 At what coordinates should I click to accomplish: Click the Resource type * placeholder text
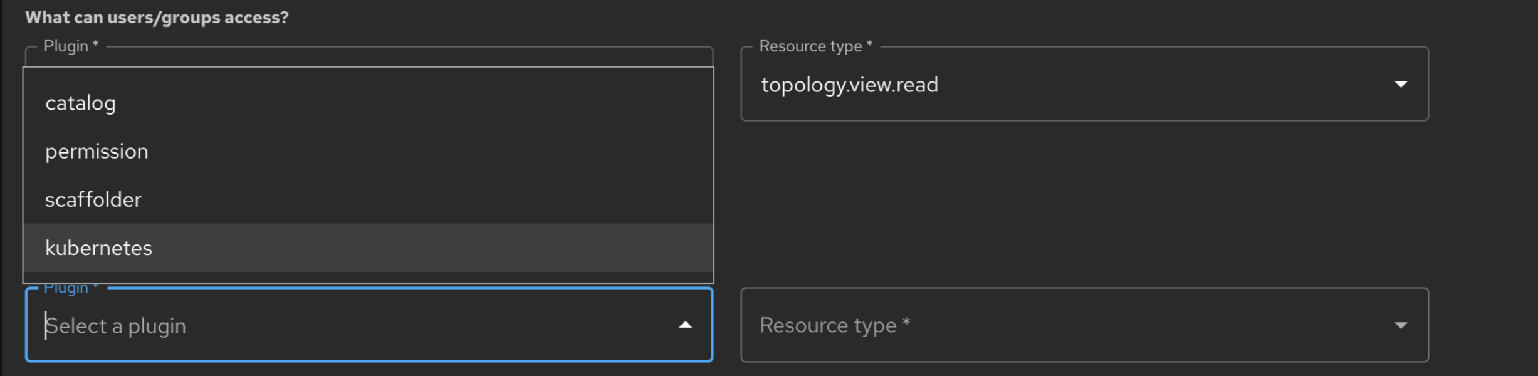[834, 325]
